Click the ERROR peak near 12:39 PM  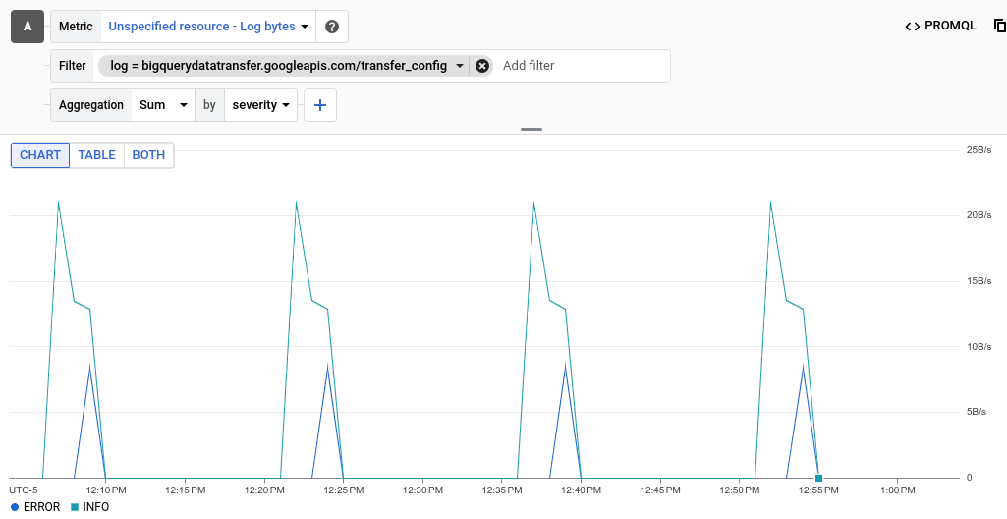(565, 366)
